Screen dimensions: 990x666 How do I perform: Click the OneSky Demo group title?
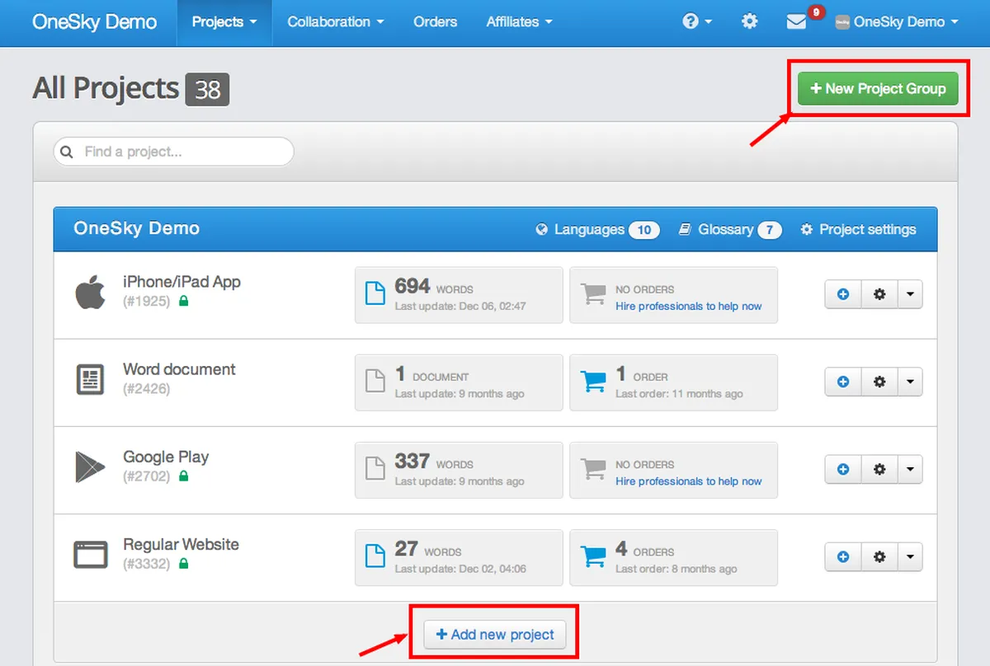[137, 229]
